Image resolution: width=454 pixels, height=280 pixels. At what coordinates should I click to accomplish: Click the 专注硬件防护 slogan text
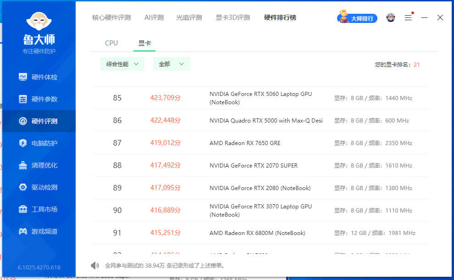tap(39, 51)
